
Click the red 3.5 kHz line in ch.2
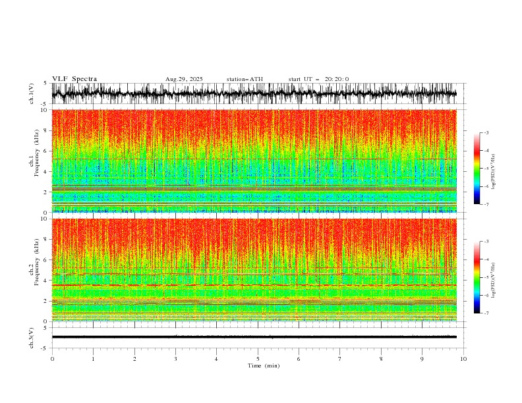pyautogui.click(x=254, y=285)
